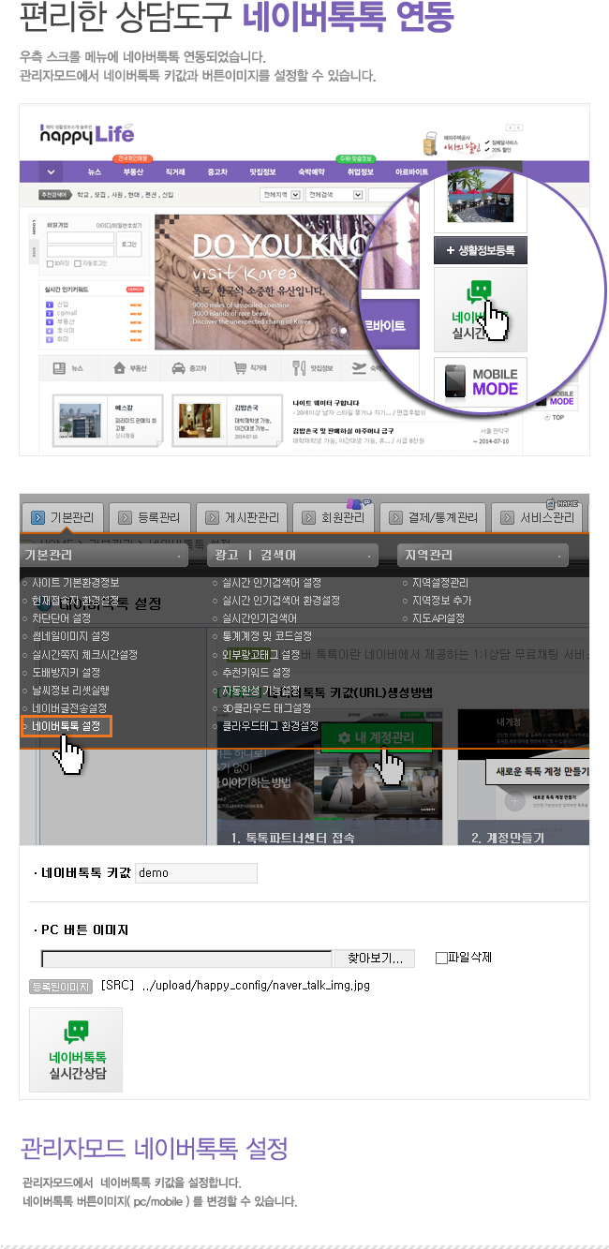Click the arrow icon on 결제/통계관리 tab
609x1249 pixels.
[396, 517]
